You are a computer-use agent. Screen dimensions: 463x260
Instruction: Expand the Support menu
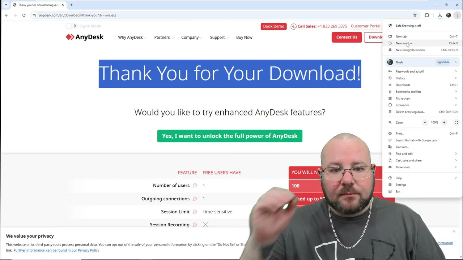coord(219,37)
